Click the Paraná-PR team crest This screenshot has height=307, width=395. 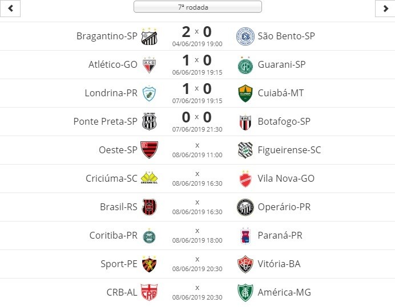pyautogui.click(x=245, y=236)
